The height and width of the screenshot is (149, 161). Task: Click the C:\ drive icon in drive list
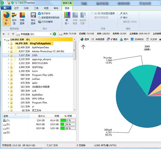[5, 120]
